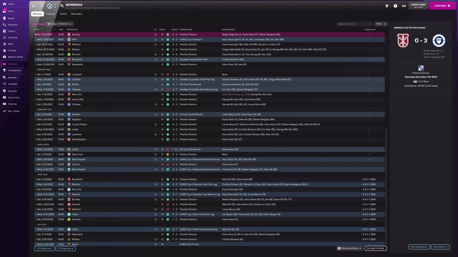Viewport: 458px width, 257px height.
Task: Open the Home screen from sidebar
Action: pos(14,4)
